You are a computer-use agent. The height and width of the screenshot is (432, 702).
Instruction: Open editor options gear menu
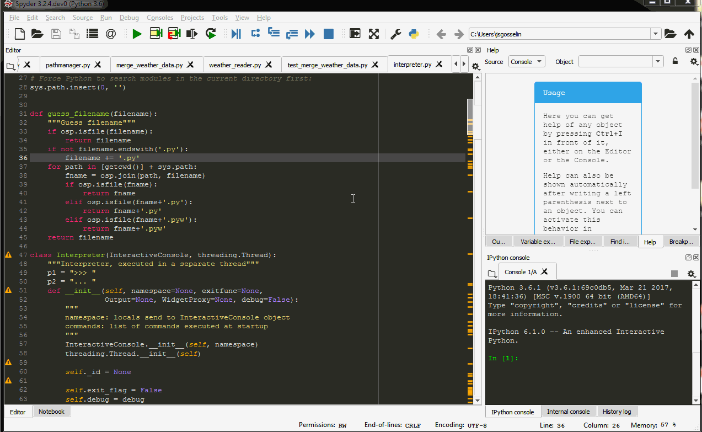[475, 66]
